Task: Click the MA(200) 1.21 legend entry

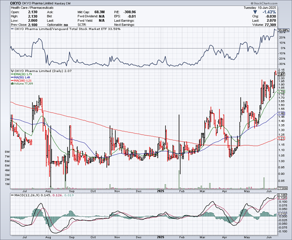Action: [x=21, y=81]
